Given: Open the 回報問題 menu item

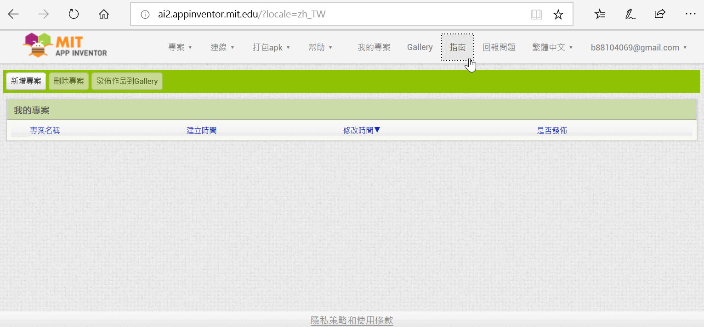Looking at the screenshot, I should point(499,47).
